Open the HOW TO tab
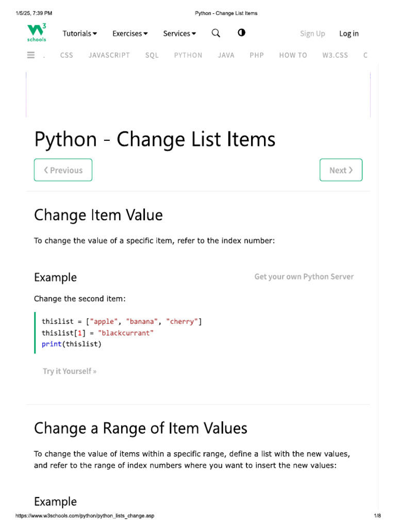This screenshot has height=528, width=396. tap(293, 55)
